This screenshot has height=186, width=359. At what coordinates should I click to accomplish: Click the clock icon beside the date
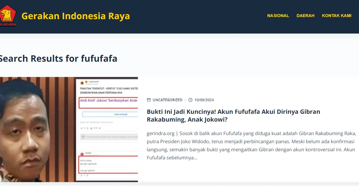click(190, 100)
